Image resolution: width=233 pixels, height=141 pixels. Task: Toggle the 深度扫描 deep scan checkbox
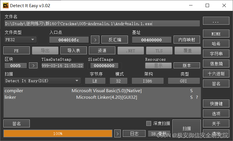click(x=149, y=123)
